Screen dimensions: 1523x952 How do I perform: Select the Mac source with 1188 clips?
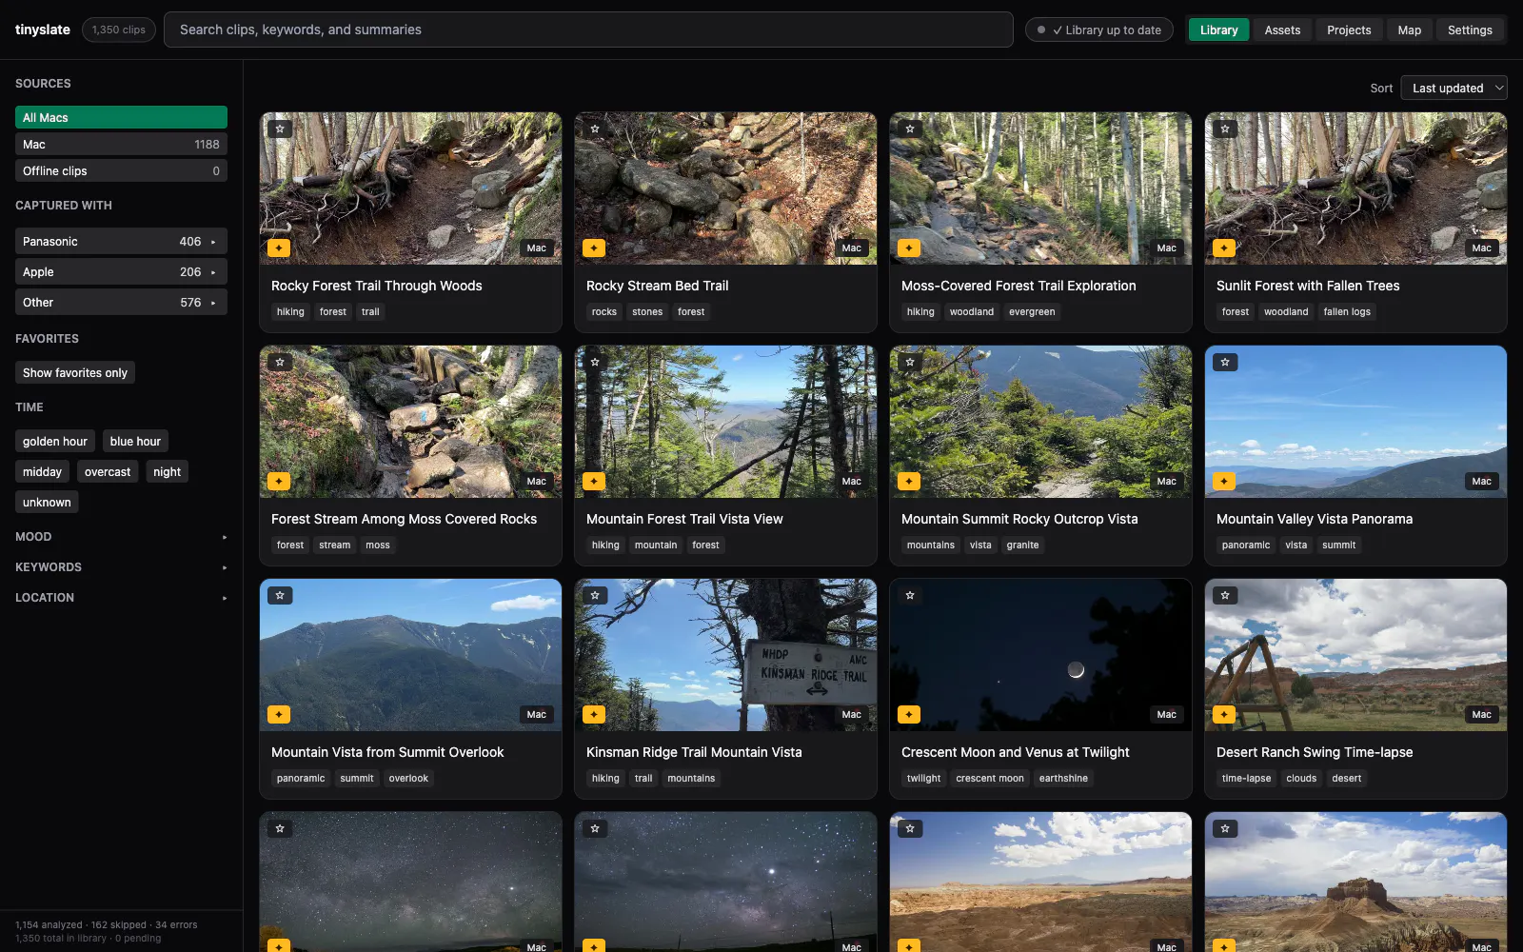coord(121,144)
